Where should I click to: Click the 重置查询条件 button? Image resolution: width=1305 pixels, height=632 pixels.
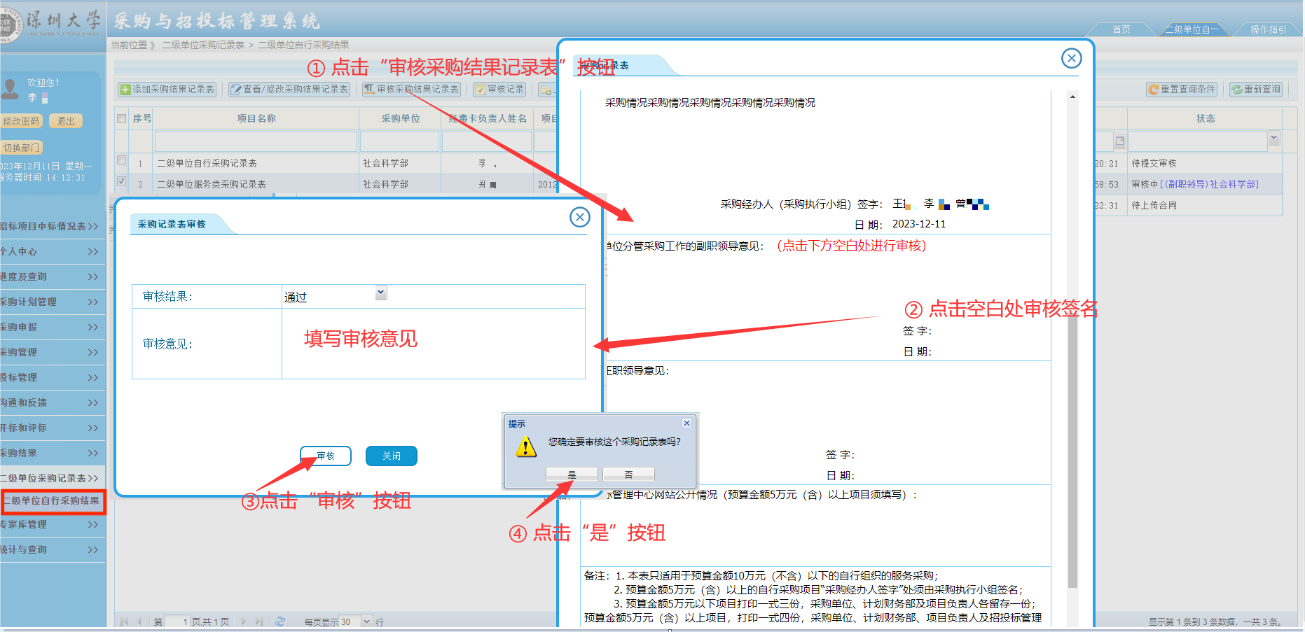coord(1182,90)
